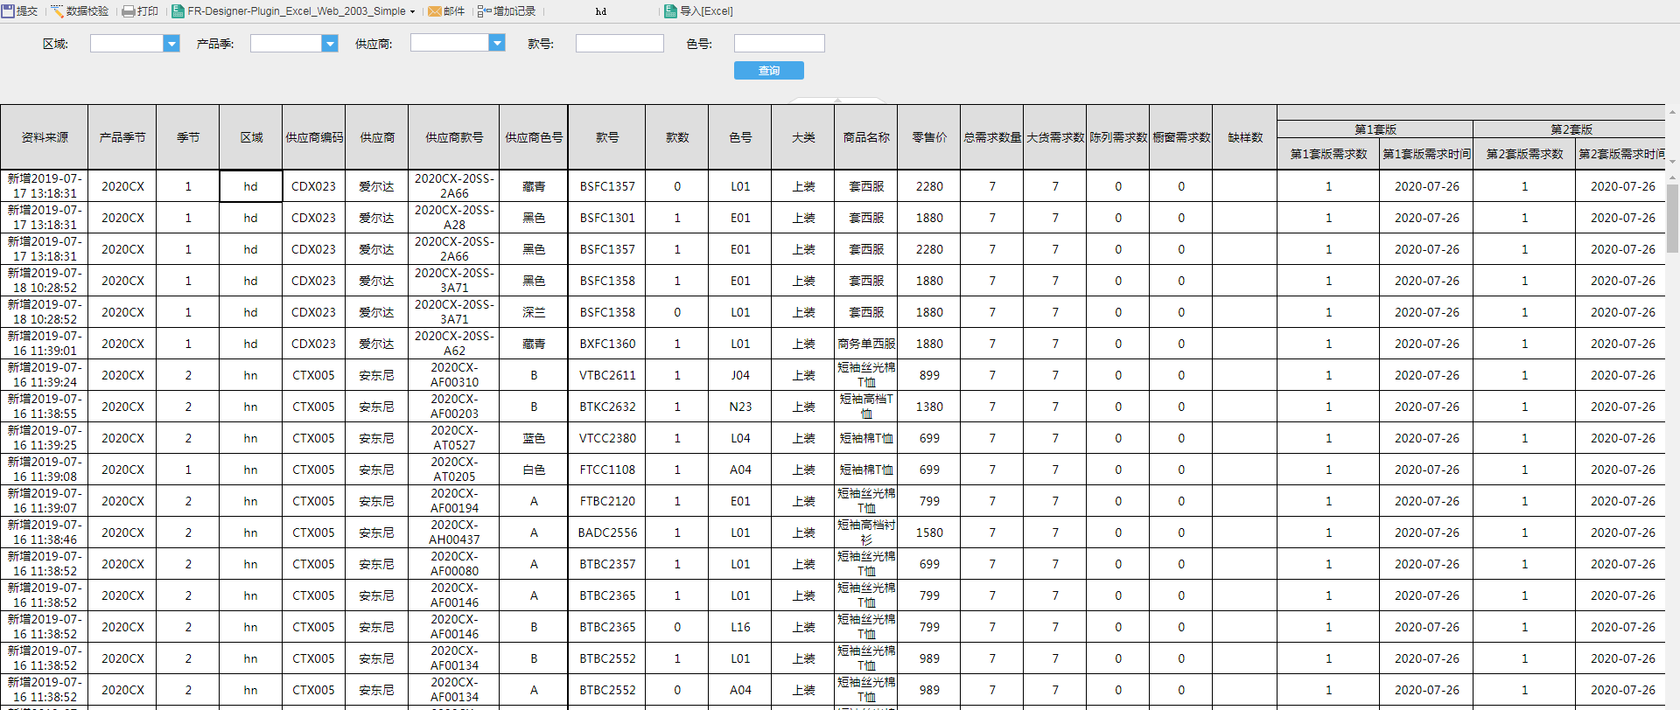Viewport: 1680px width, 710px height.
Task: Select the highlighted hd region cell in first row
Action: (251, 186)
